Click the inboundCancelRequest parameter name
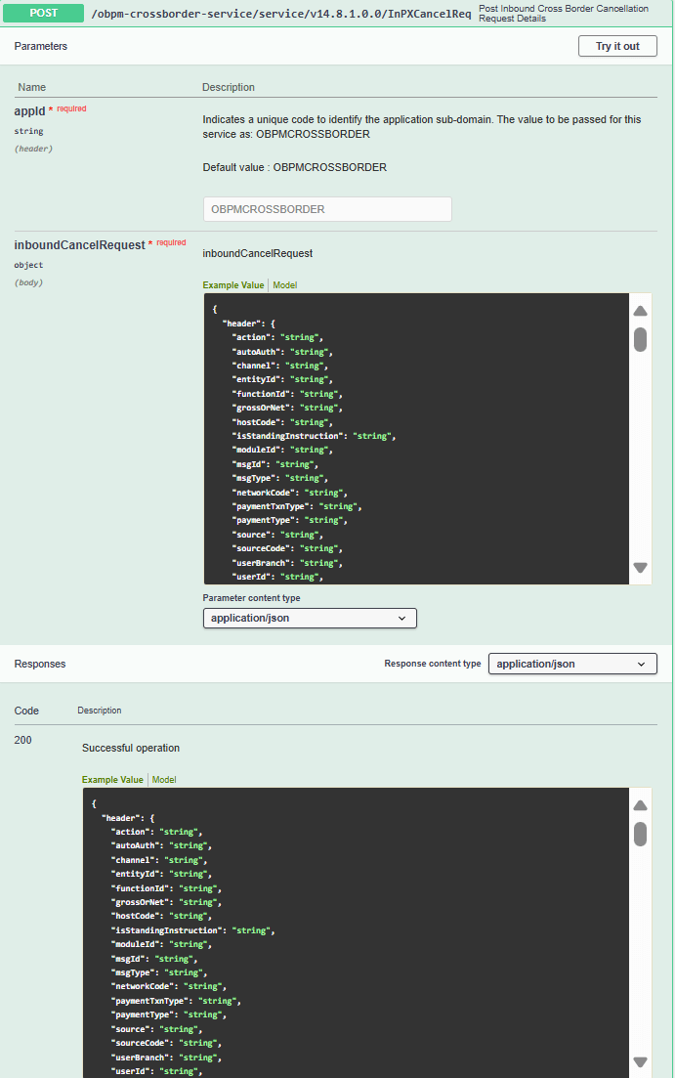Image resolution: width=675 pixels, height=1078 pixels. [80, 244]
